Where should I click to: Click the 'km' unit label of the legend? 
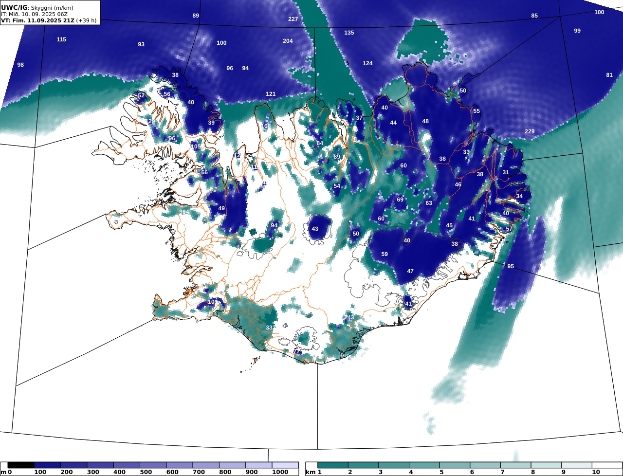pos(310,472)
